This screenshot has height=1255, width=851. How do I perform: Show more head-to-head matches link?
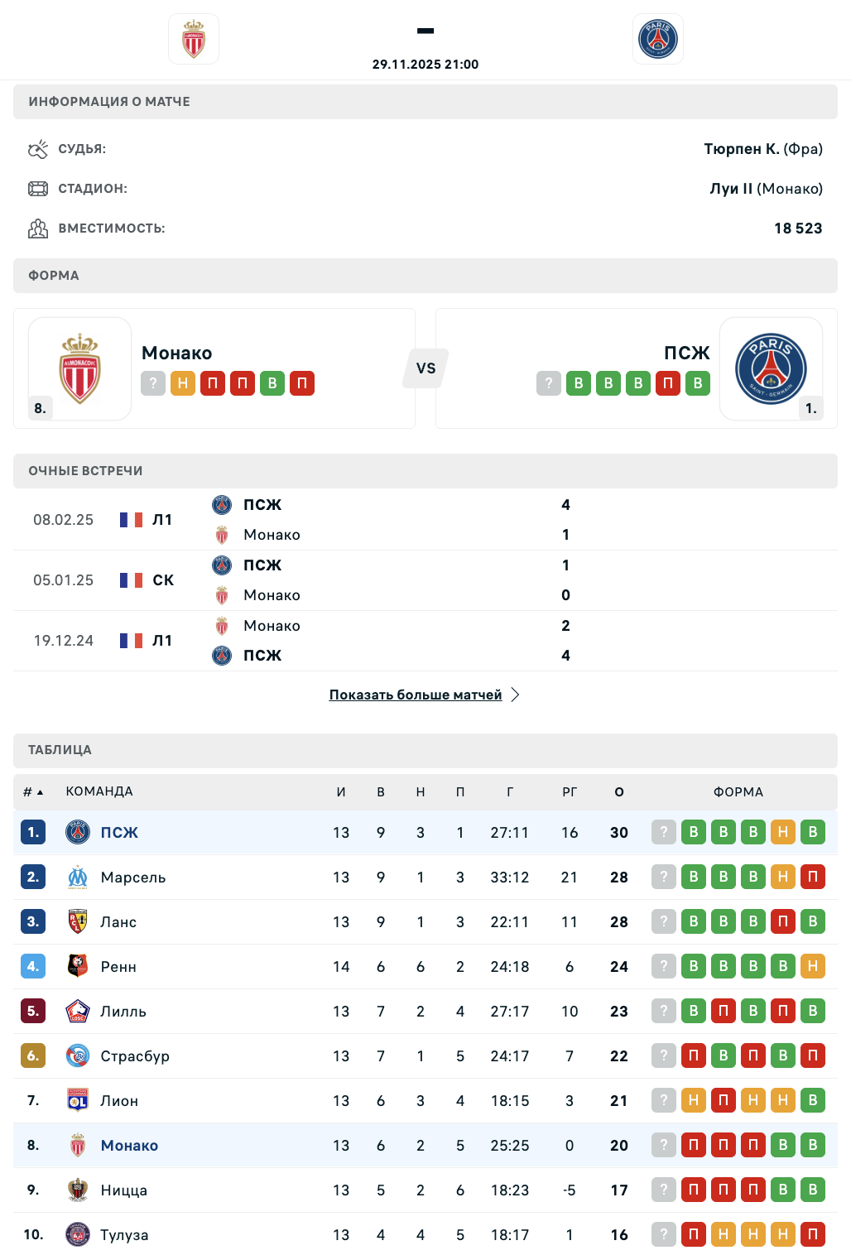point(416,695)
